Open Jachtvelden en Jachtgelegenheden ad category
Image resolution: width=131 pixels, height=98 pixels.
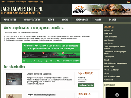click(44, 95)
